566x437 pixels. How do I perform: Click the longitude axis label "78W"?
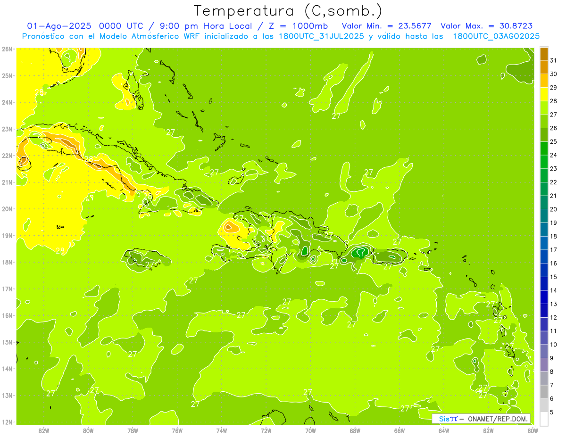point(133,431)
